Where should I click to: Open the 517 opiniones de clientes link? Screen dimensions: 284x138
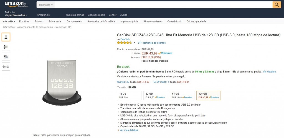[x=151, y=43]
